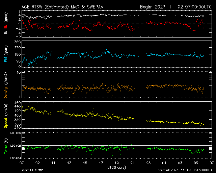
Task: Click the '10' tick on the Density axis
Action: [x=19, y=73]
